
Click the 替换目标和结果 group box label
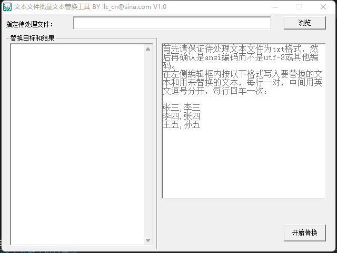pos(33,38)
